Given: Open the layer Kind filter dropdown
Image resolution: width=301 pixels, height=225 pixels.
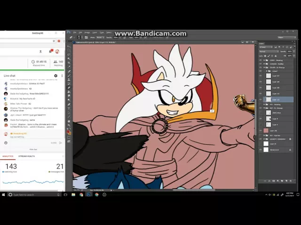Looking at the screenshot, I should pyautogui.click(x=266, y=47).
